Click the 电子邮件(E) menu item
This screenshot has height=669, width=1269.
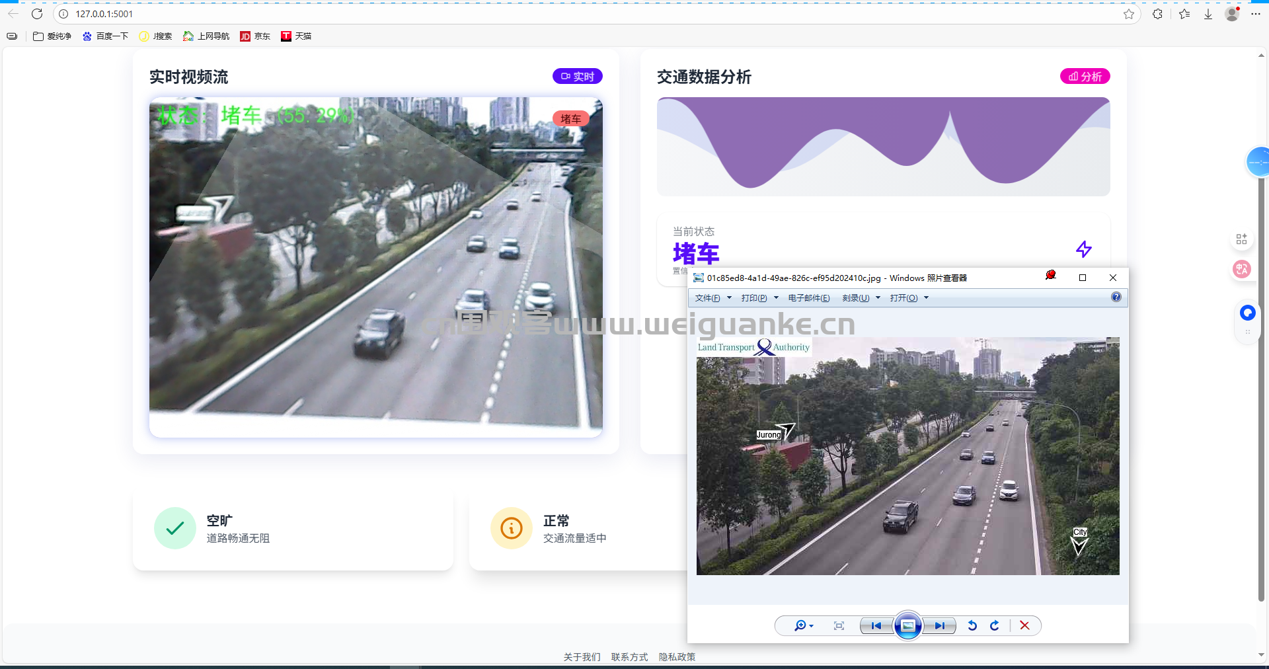pyautogui.click(x=808, y=298)
